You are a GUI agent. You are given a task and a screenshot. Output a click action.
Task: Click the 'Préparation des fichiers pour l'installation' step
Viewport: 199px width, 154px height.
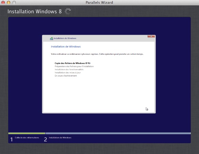coord(74,66)
